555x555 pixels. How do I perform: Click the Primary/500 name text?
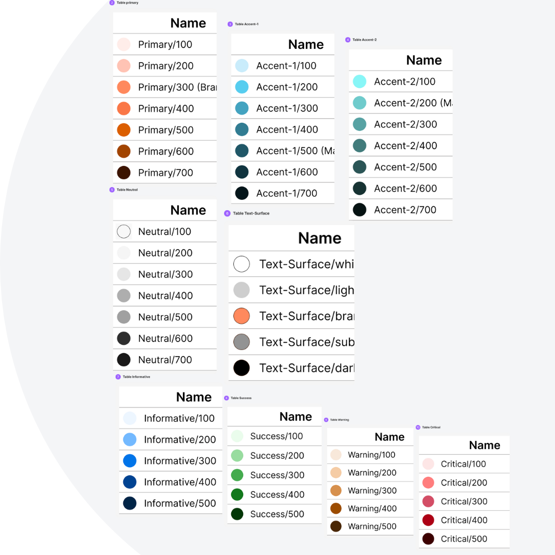pyautogui.click(x=165, y=130)
